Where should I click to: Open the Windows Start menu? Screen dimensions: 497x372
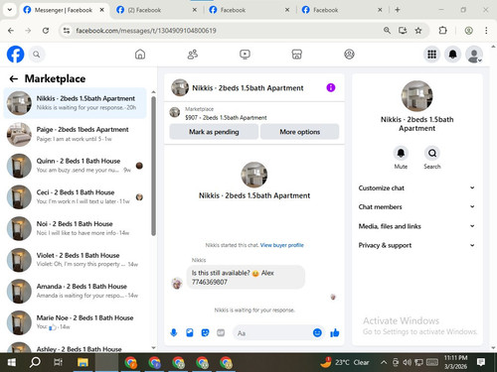click(x=11, y=362)
